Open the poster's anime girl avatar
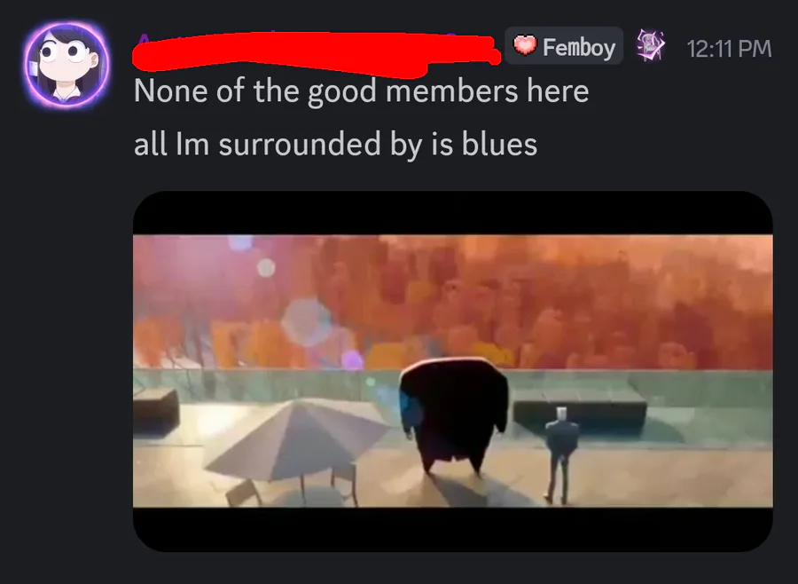 coord(66,65)
